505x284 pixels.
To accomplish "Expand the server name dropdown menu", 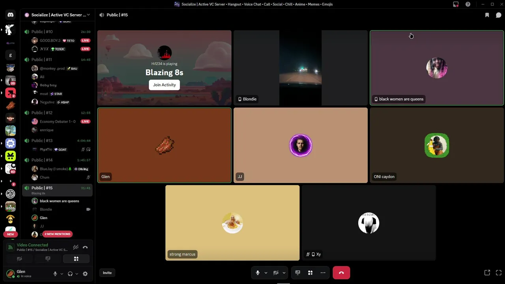I will pos(88,15).
